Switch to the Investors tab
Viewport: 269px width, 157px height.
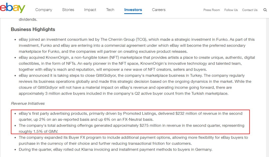tap(133, 10)
